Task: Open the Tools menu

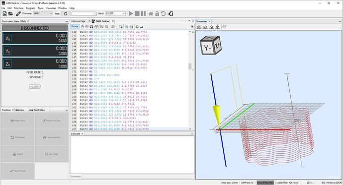Action: (40, 8)
